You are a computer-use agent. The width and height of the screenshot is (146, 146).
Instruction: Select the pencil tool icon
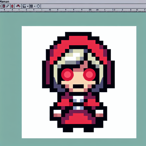[x=7, y=6]
